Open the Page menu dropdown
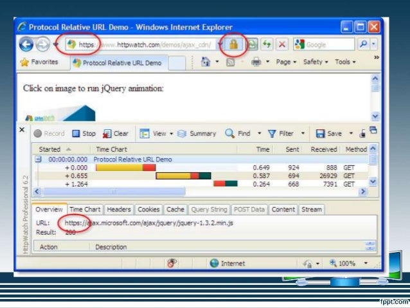The image size is (410, 308). 286,62
